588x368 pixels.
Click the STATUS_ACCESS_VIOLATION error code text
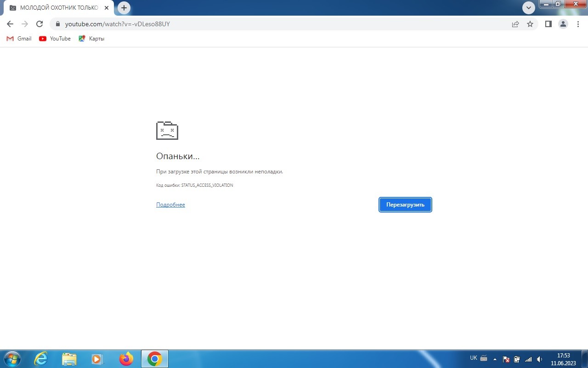pyautogui.click(x=207, y=185)
